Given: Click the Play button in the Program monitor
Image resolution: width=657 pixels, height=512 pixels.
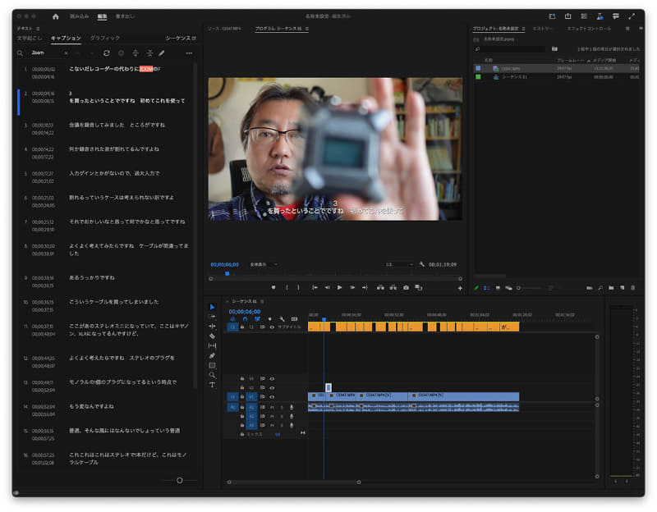Looking at the screenshot, I should [339, 287].
